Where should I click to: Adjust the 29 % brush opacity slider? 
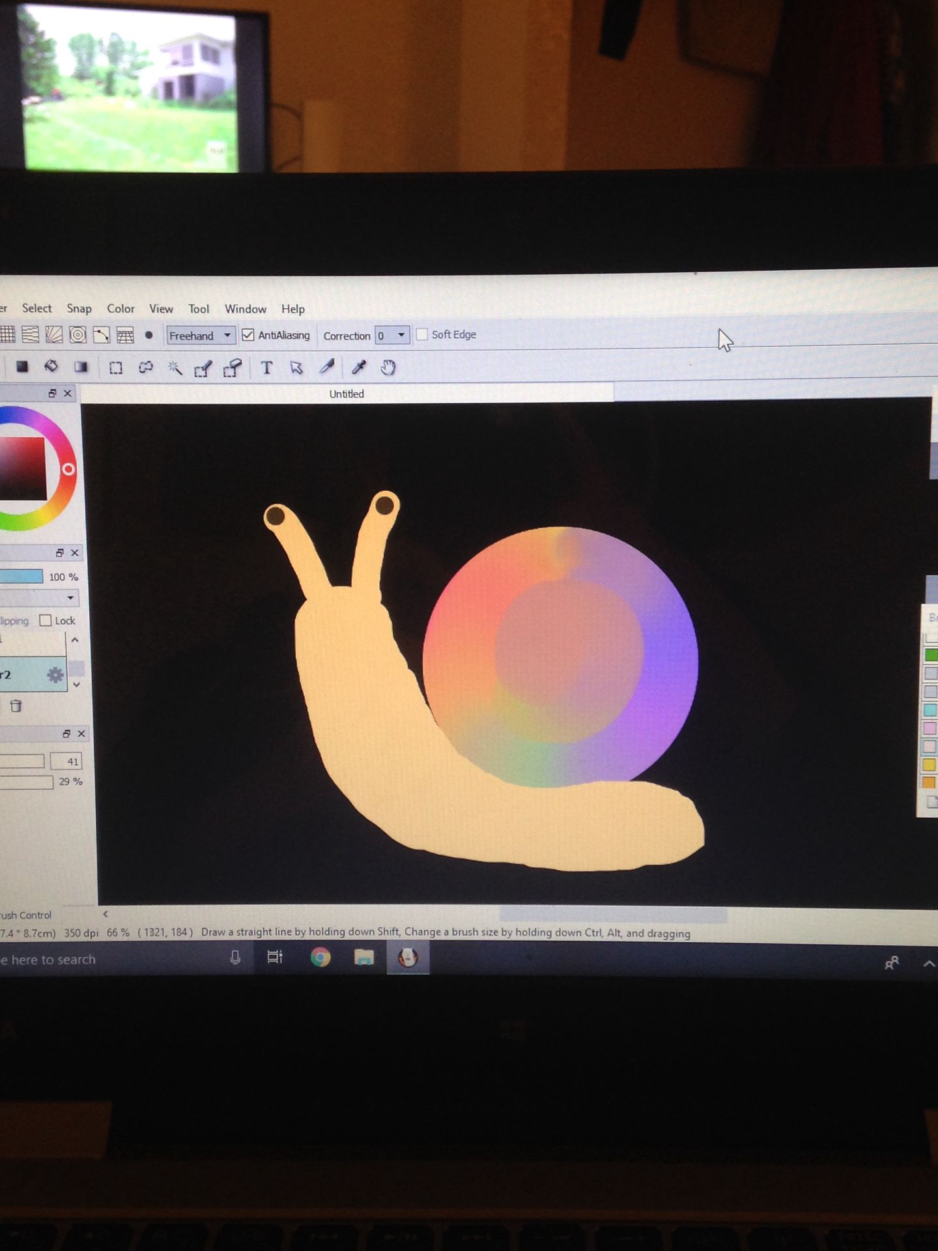click(x=26, y=782)
